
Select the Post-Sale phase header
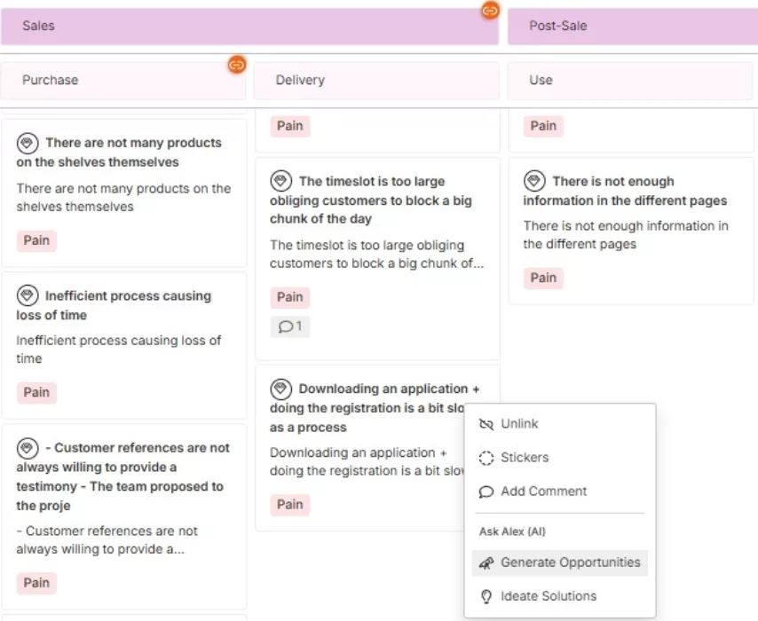point(632,27)
